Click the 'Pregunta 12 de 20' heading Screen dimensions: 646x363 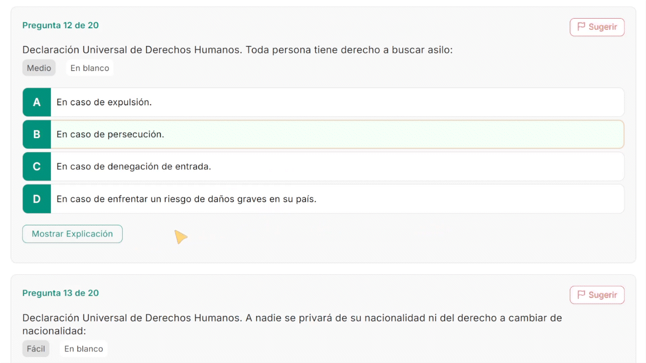61,26
